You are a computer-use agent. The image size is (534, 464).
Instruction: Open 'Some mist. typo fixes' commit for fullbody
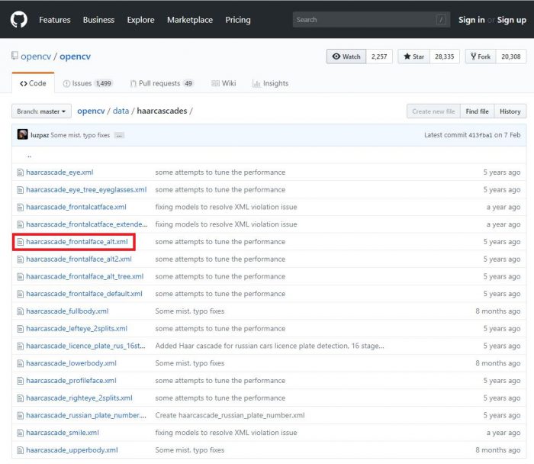[190, 311]
